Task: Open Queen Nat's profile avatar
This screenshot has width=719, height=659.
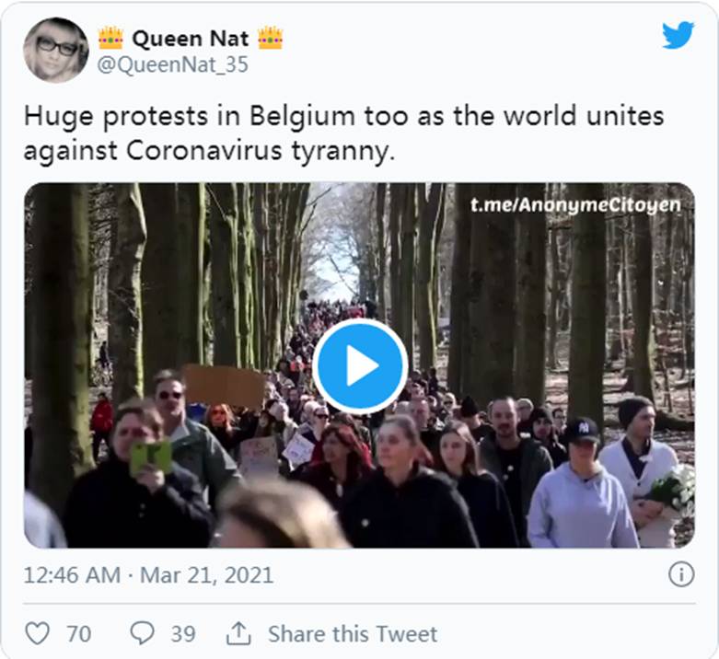Action: (x=56, y=50)
